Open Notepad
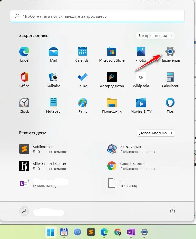Image resolution: width=196 pixels, height=239 pixels. tap(53, 106)
